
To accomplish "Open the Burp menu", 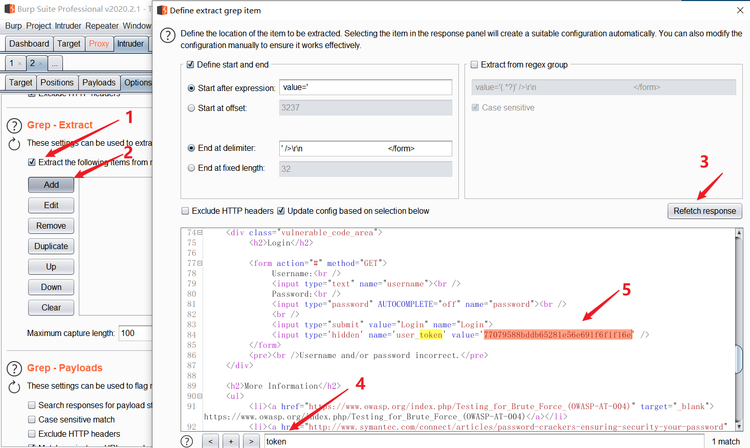I will tap(13, 26).
